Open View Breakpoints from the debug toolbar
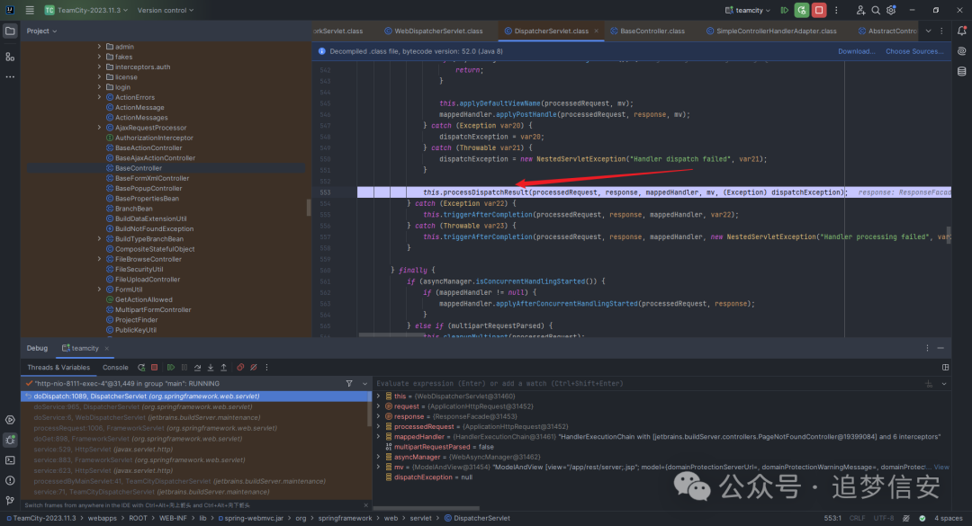 [x=240, y=367]
